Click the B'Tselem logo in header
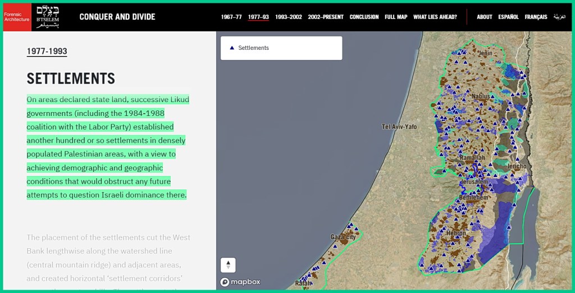This screenshot has height=293, width=575. [47, 17]
